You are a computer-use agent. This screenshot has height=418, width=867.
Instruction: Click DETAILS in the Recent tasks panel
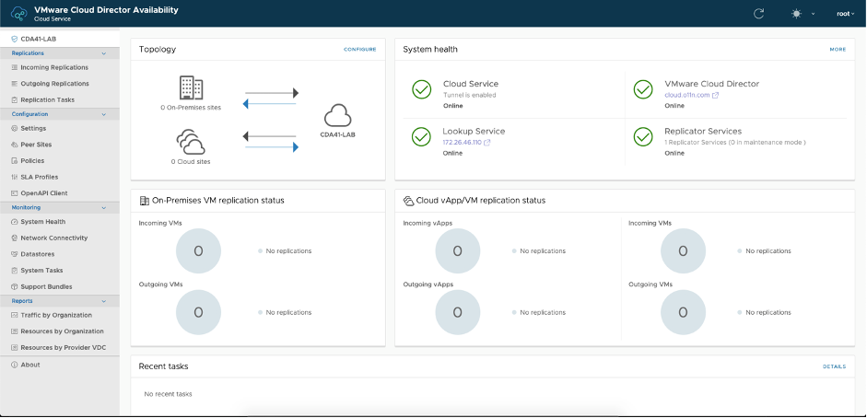click(x=833, y=366)
